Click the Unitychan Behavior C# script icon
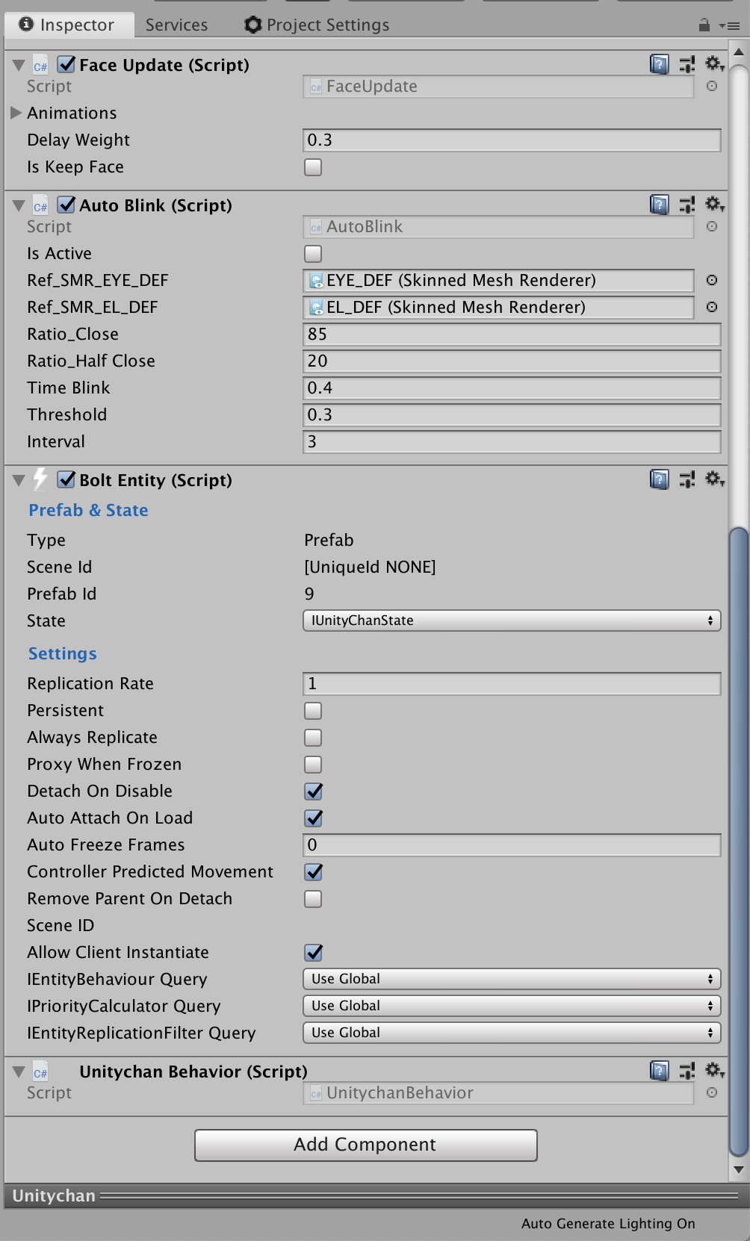 point(40,1072)
